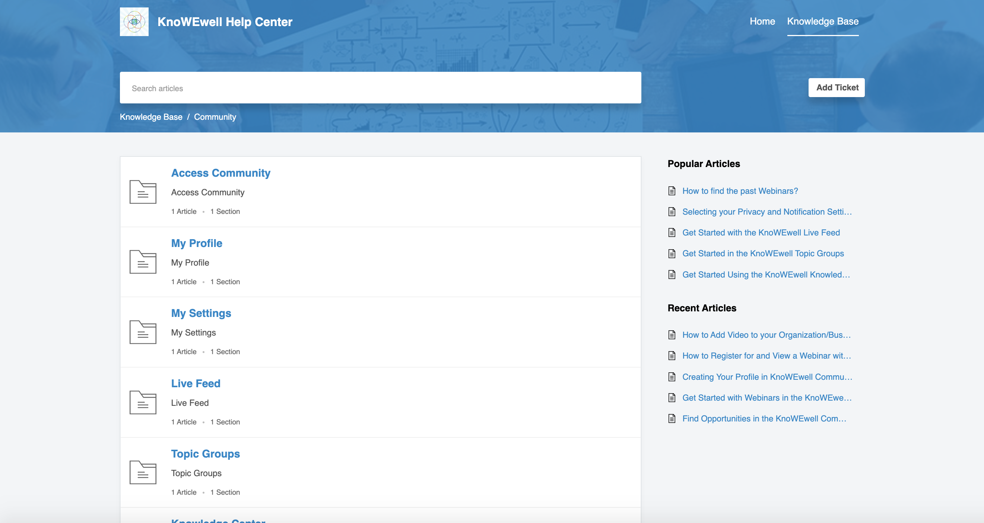
Task: Open 'Get Started in the KnoWEwell Topic Groups'
Action: [763, 254]
